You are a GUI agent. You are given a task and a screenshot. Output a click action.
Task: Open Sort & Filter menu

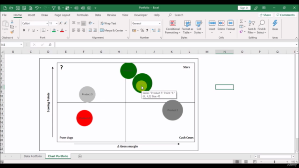(x=252, y=27)
